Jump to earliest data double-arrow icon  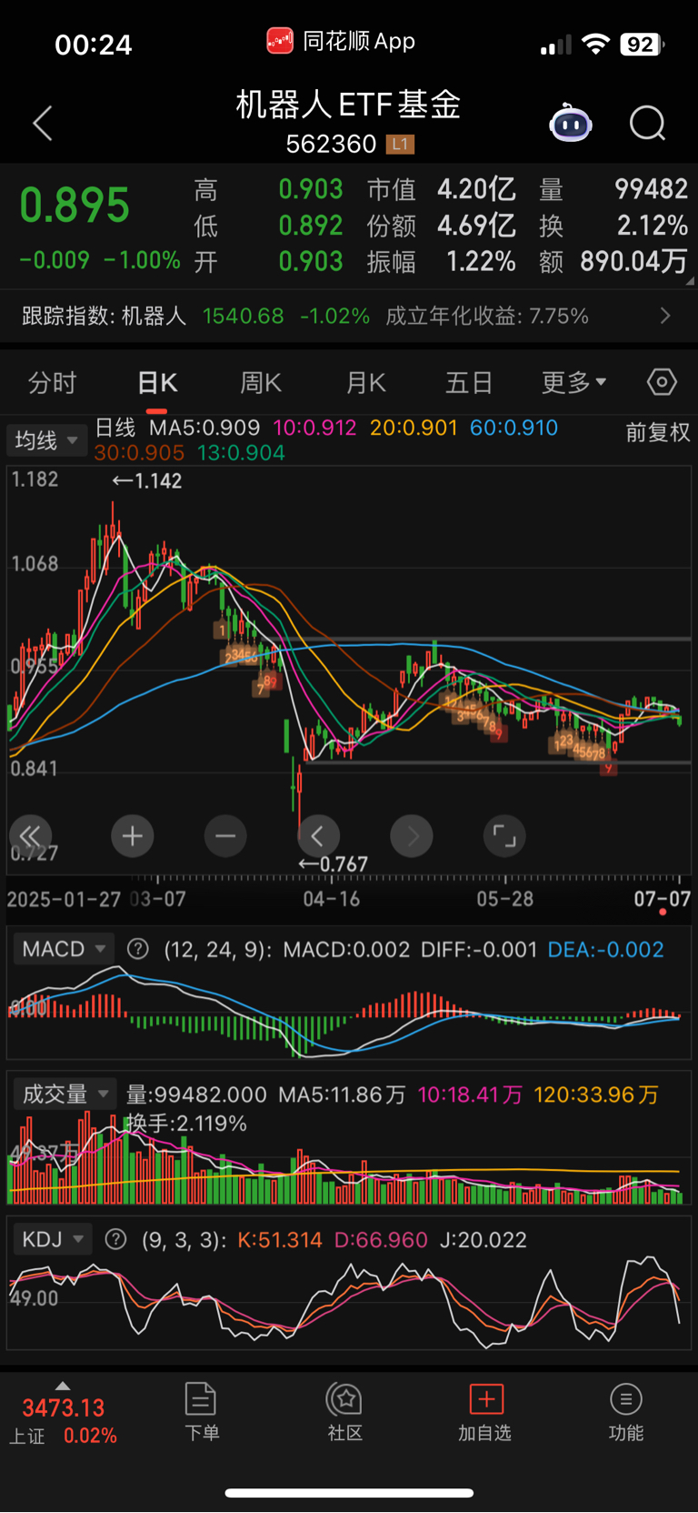[30, 835]
